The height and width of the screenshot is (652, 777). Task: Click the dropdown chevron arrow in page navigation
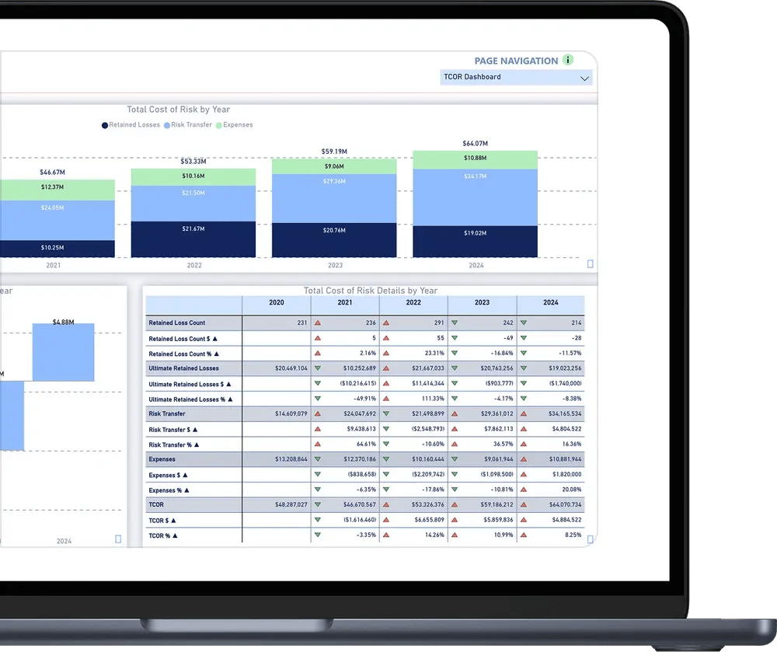pyautogui.click(x=584, y=78)
